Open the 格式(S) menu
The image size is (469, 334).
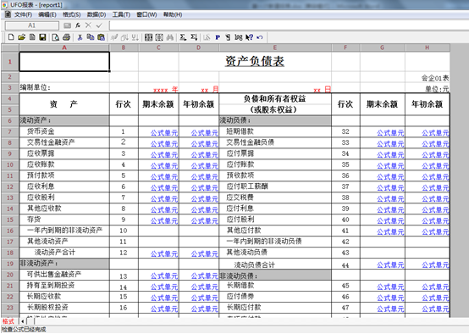point(71,14)
